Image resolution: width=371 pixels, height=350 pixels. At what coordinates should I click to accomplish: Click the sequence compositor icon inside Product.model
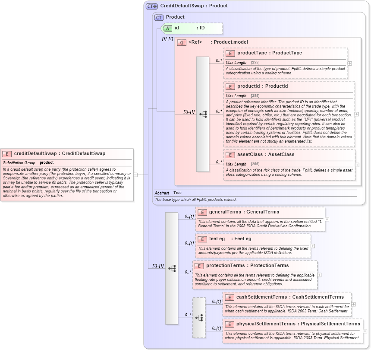[x=203, y=114]
